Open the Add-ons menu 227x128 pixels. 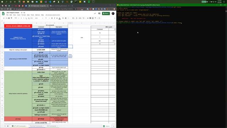[37, 15]
